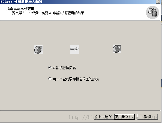Screen dimensions: 162x123
Task: Close the SQLyog import wizard window
Action: coord(158,2)
